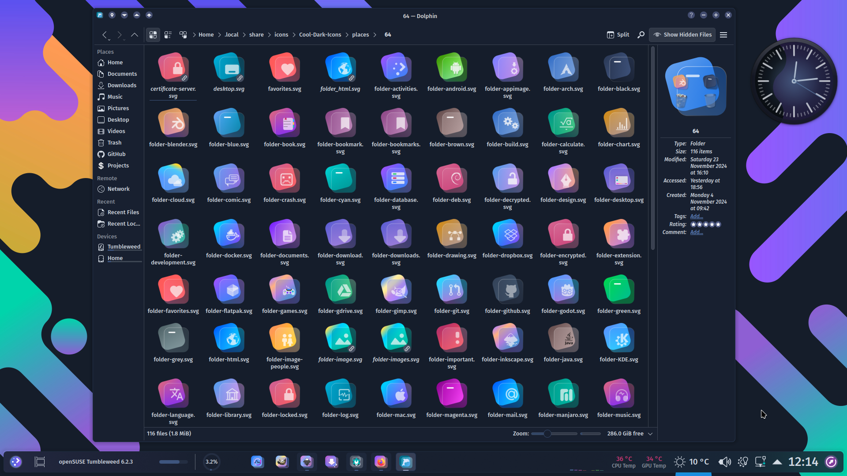The height and width of the screenshot is (476, 847).
Task: Click the 12:14 clock in taskbar
Action: pos(803,462)
